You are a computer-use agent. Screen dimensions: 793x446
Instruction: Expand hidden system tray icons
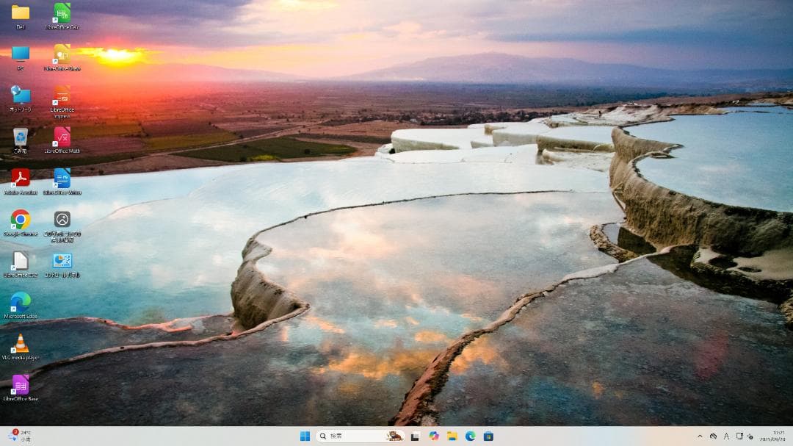[x=701, y=436]
